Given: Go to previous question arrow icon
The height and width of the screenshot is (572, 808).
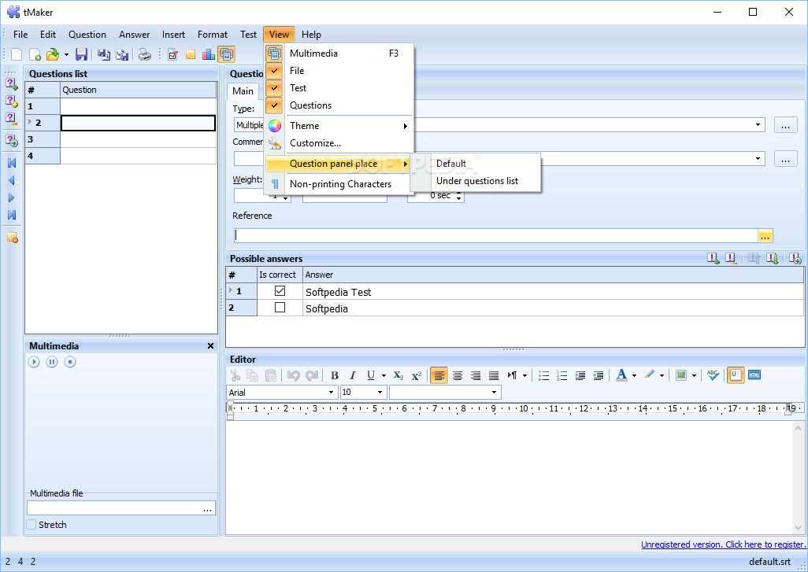Looking at the screenshot, I should coord(11,180).
